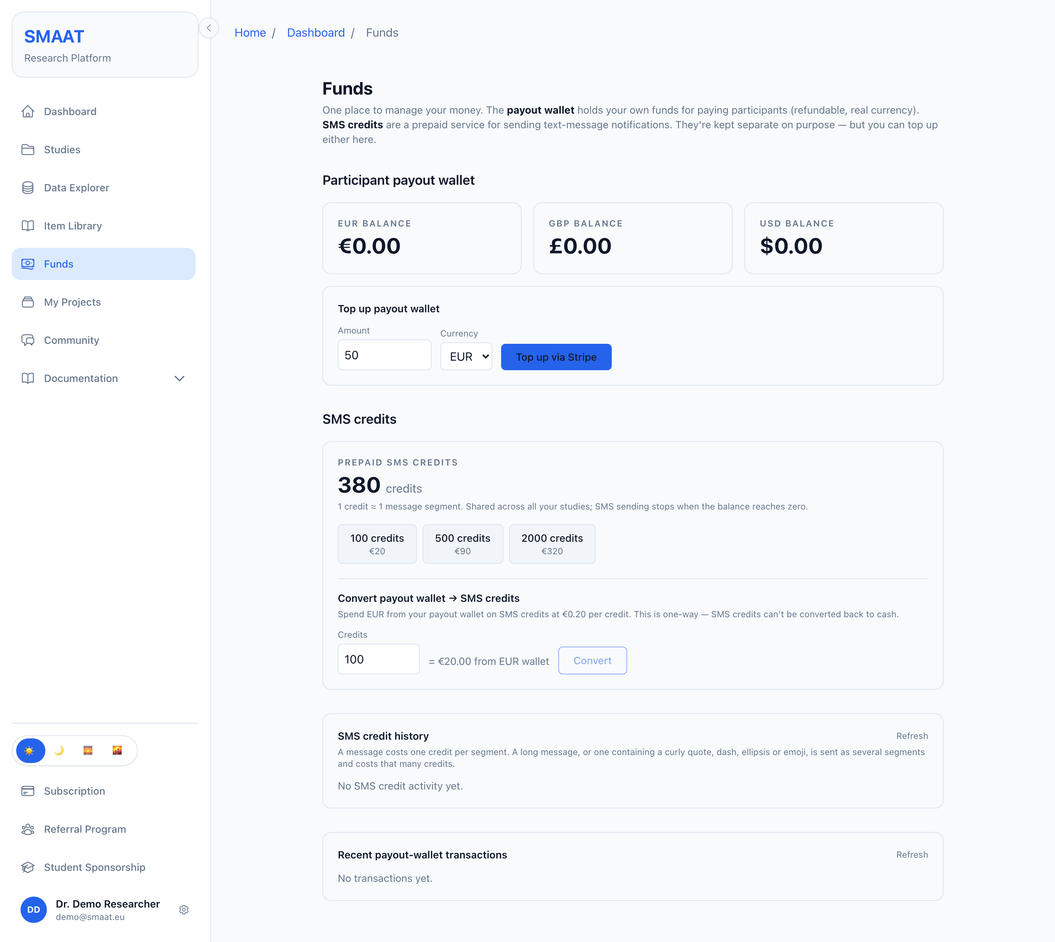Click the EUR balance €0.00 card

point(422,238)
